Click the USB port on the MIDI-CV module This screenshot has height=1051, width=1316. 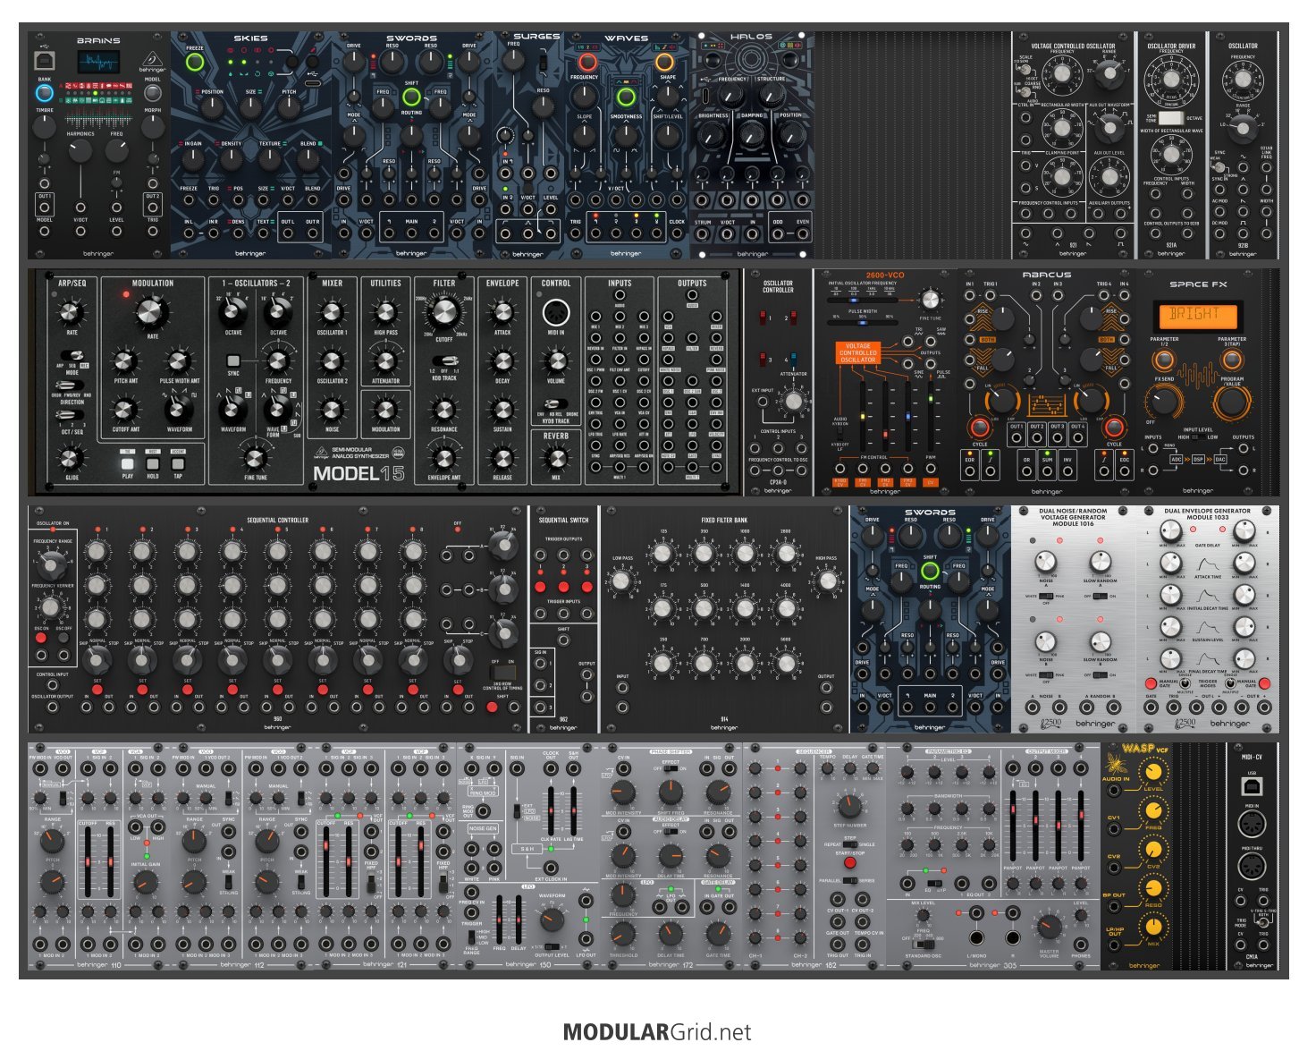(x=1251, y=786)
